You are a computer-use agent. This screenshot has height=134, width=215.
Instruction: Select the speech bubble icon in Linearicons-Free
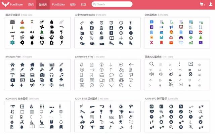point(112,75)
